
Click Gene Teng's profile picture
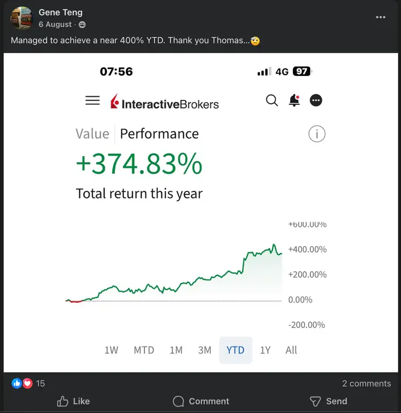coord(21,18)
